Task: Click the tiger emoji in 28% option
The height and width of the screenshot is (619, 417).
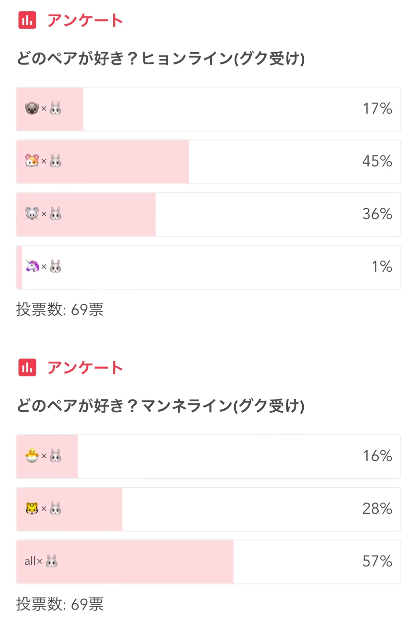Action: [x=32, y=508]
